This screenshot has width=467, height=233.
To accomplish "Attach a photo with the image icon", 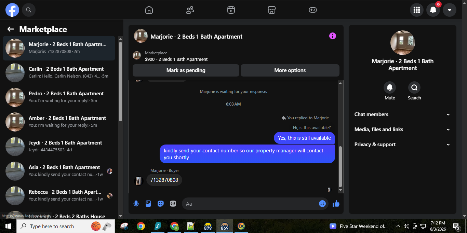I will coord(148,204).
